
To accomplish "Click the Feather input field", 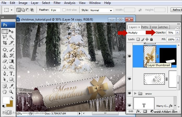I will (55, 10).
